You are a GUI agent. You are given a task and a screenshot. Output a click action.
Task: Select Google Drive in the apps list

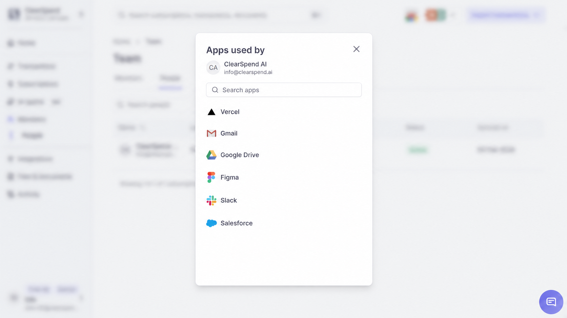pos(284,155)
